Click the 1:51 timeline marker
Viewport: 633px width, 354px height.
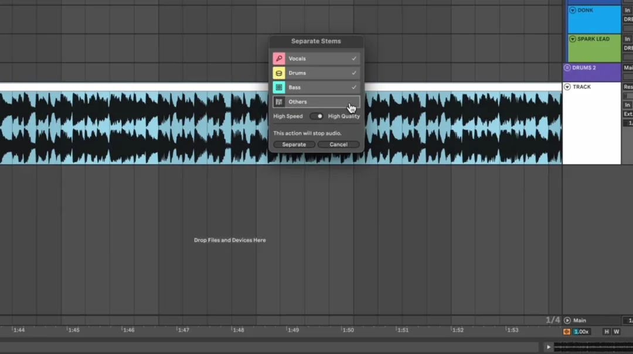403,330
